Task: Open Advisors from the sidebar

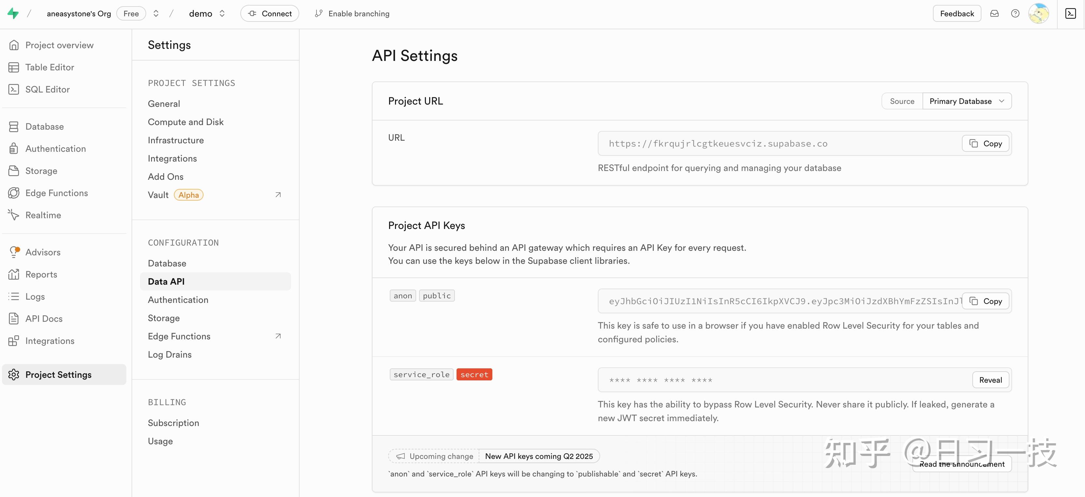Action: coord(43,252)
